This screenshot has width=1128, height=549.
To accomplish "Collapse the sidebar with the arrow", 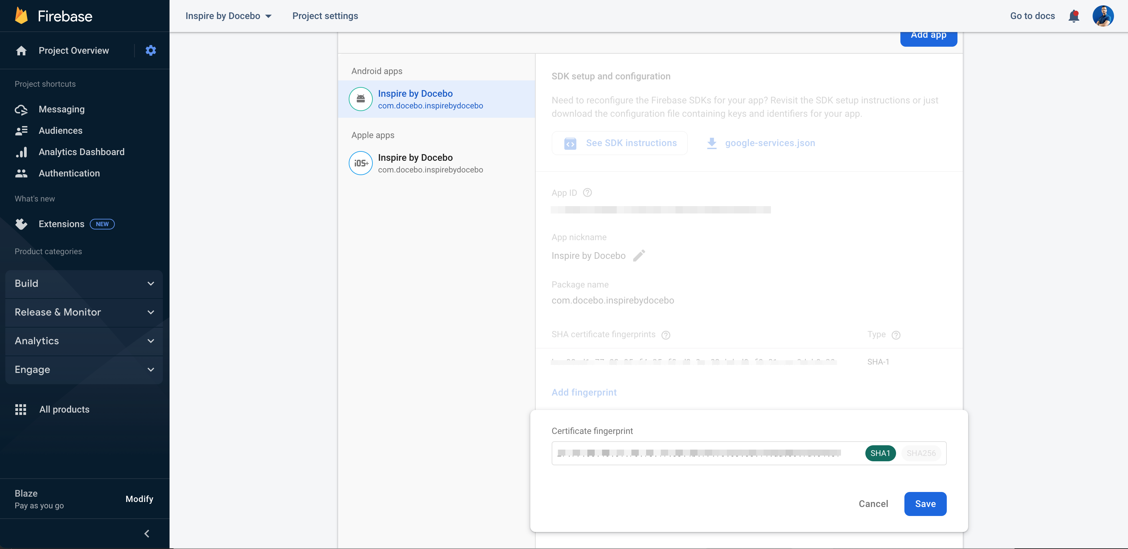I will tap(147, 533).
